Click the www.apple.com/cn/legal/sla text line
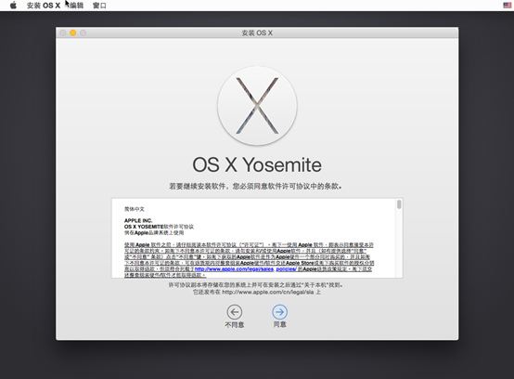 257,292
